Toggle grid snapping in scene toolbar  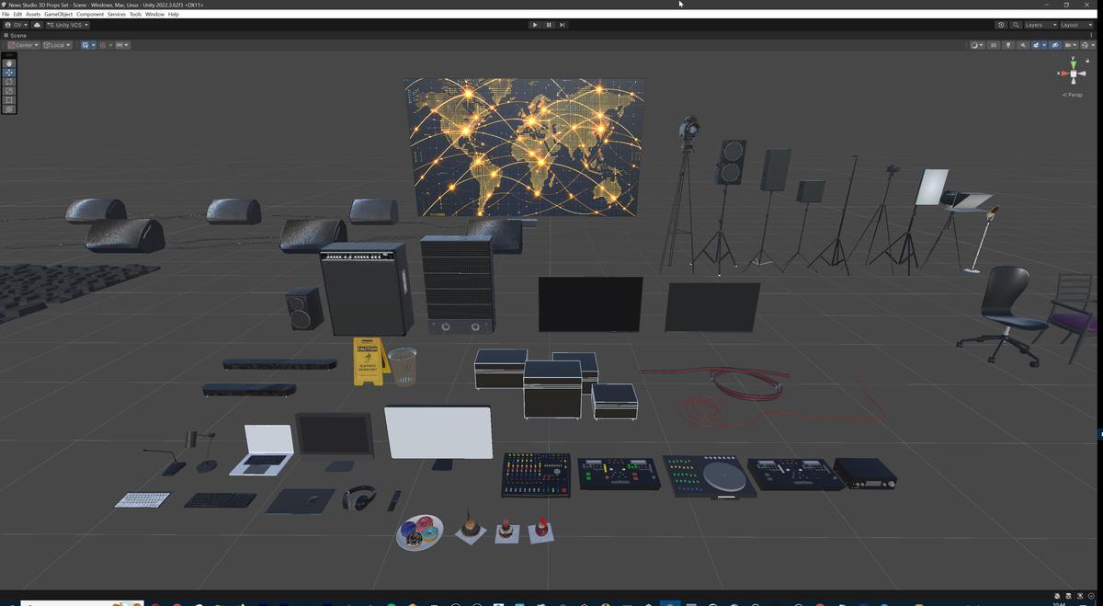click(102, 45)
